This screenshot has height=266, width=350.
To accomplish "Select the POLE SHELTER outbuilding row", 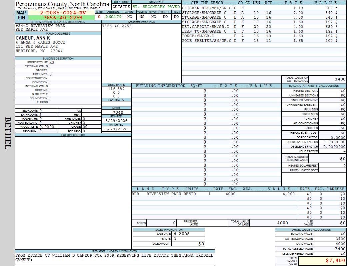I will coord(207,41).
